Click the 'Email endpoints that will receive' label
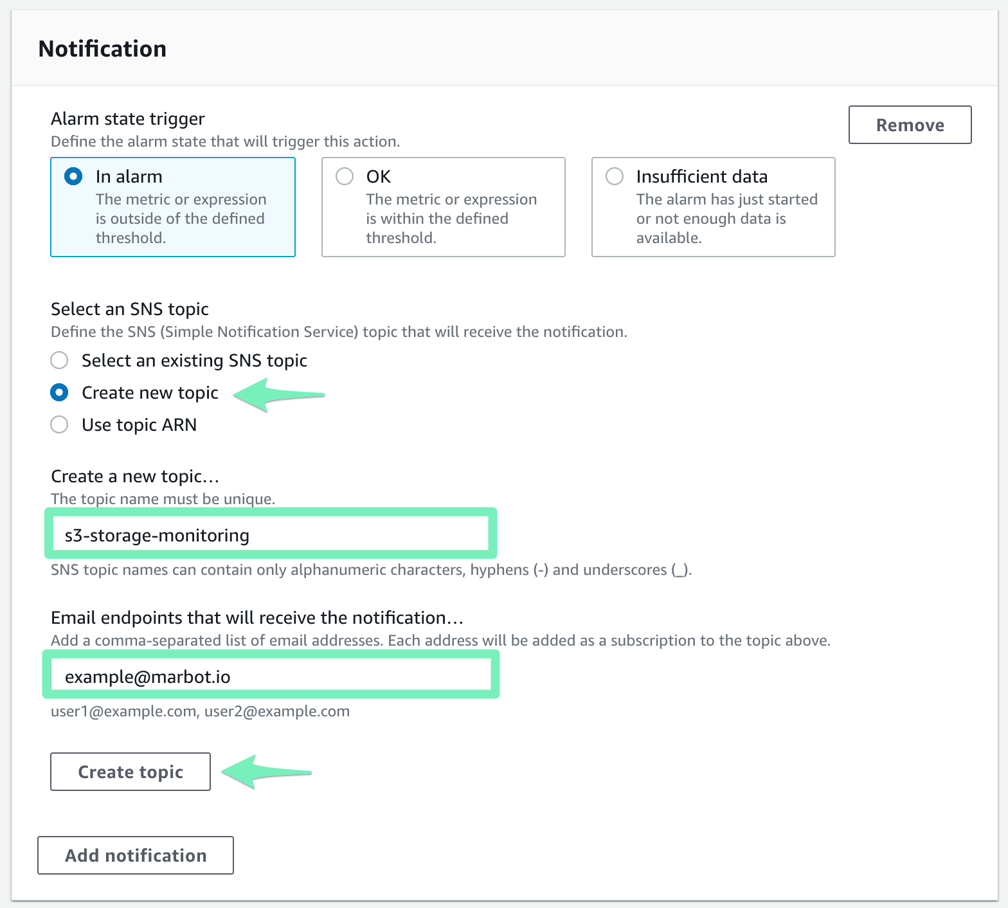 coord(257,617)
